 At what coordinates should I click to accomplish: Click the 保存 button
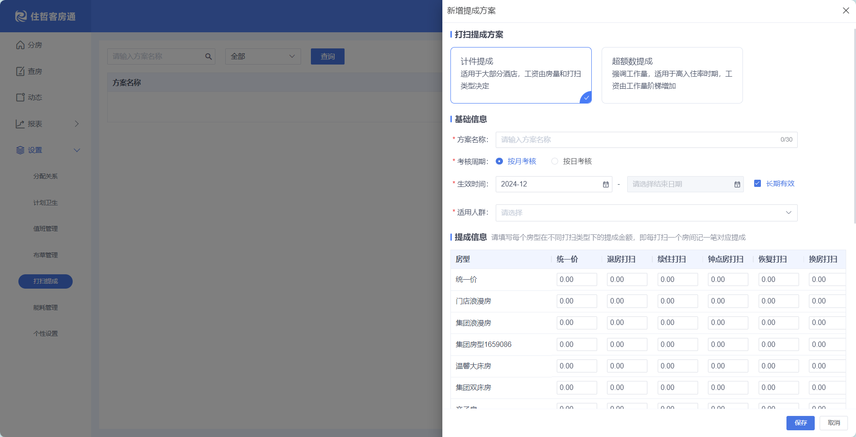click(800, 423)
